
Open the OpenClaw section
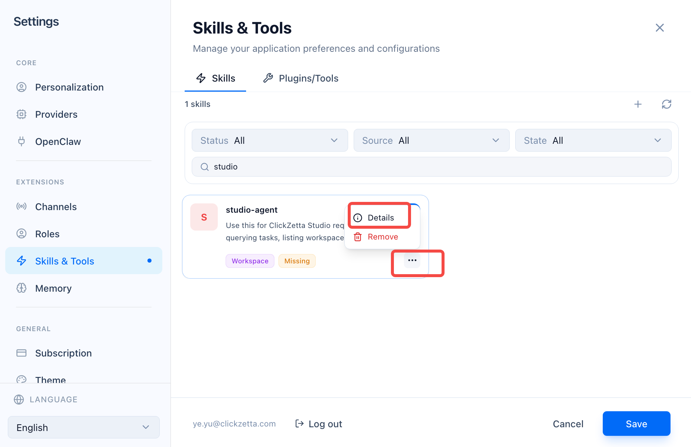coord(58,142)
